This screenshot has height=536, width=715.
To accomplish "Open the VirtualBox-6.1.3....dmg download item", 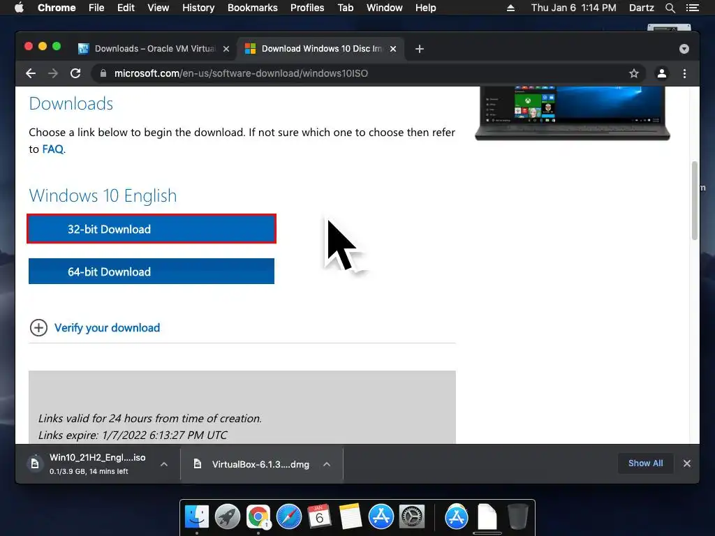I will tap(262, 464).
